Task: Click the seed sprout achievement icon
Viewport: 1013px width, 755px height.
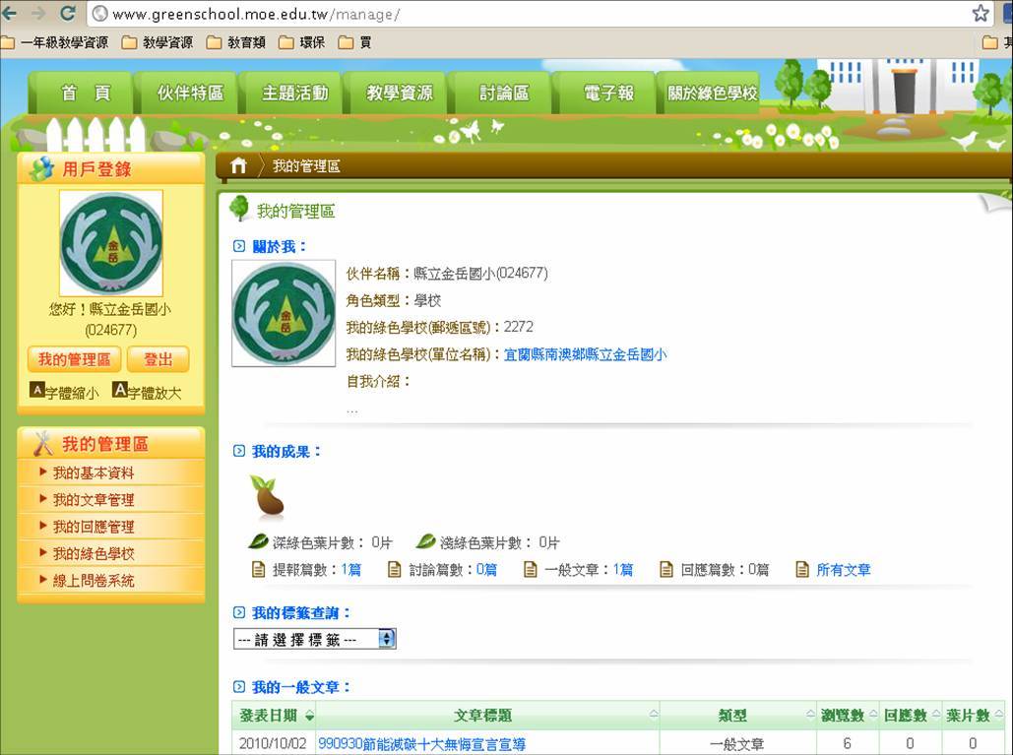Action: (267, 497)
